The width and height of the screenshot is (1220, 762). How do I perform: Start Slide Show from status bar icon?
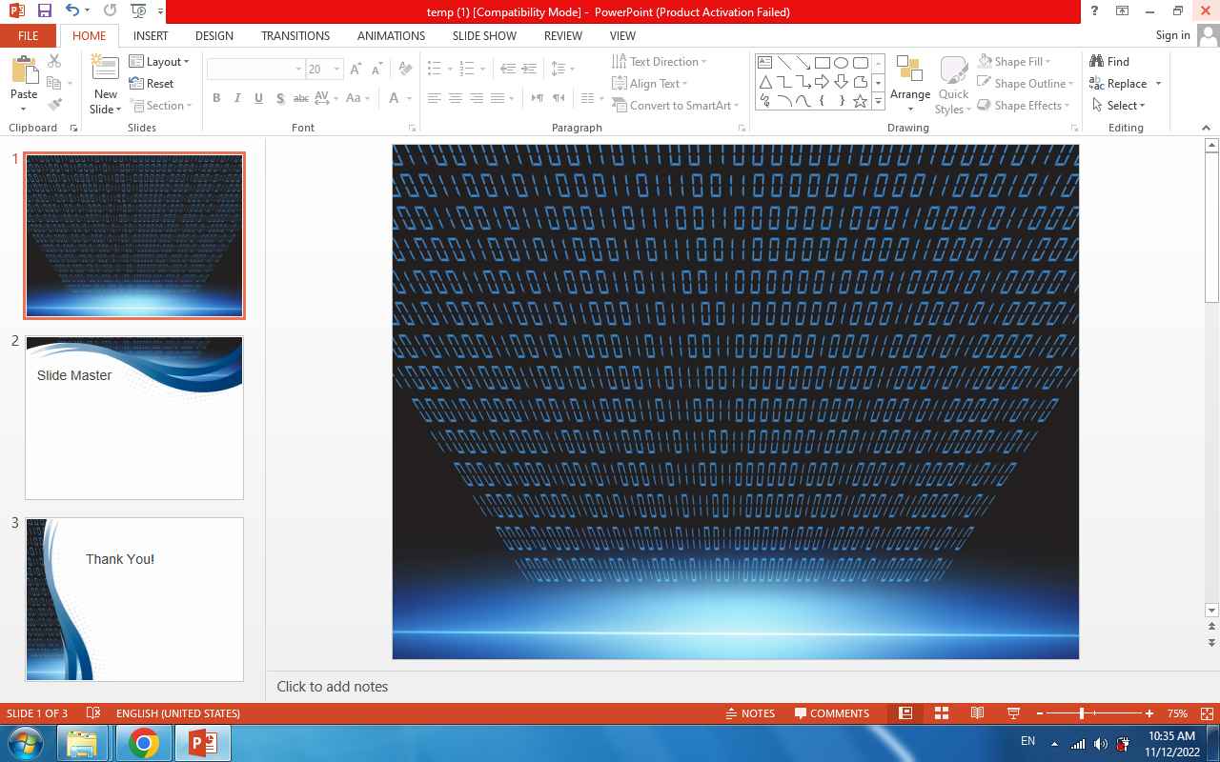pos(1013,713)
